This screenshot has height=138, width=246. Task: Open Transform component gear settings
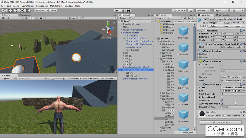pyautogui.click(x=244, y=31)
